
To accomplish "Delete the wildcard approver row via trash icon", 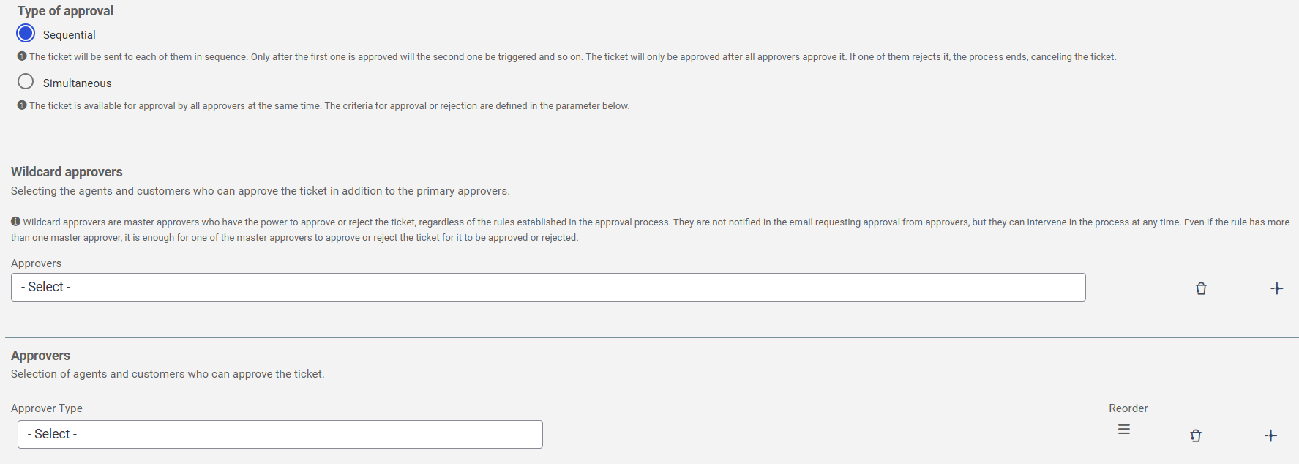I will 1201,288.
